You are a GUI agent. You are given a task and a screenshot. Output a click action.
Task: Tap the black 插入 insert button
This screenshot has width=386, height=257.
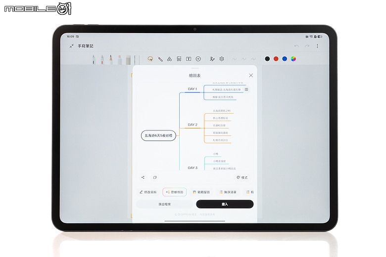(x=225, y=204)
